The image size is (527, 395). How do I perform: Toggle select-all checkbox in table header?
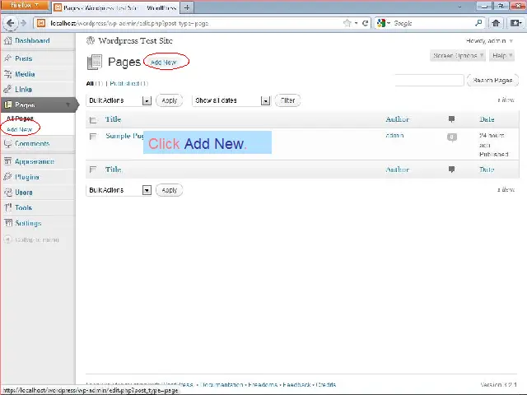click(93, 120)
